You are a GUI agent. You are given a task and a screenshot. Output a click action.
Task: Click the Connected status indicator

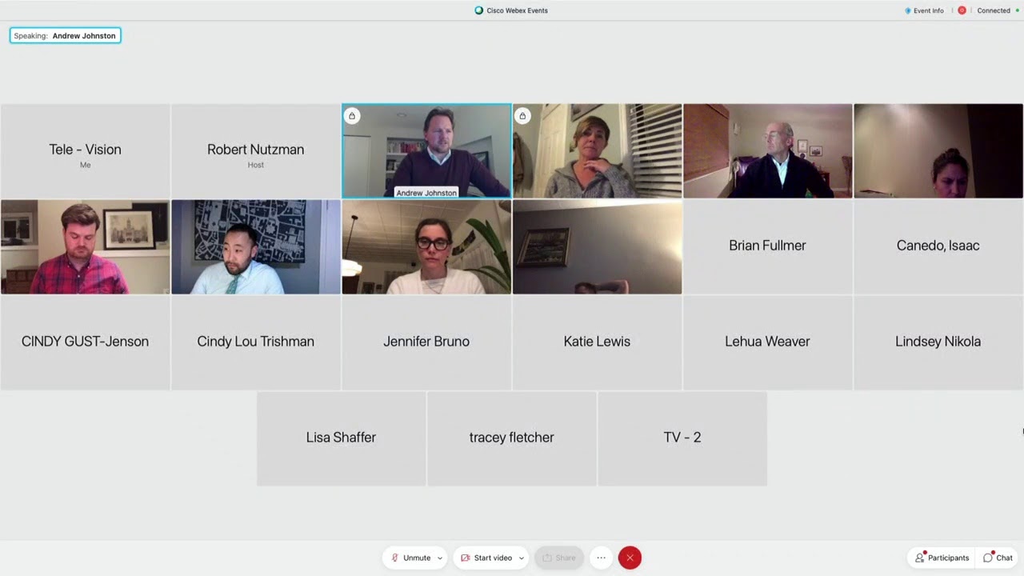998,10
